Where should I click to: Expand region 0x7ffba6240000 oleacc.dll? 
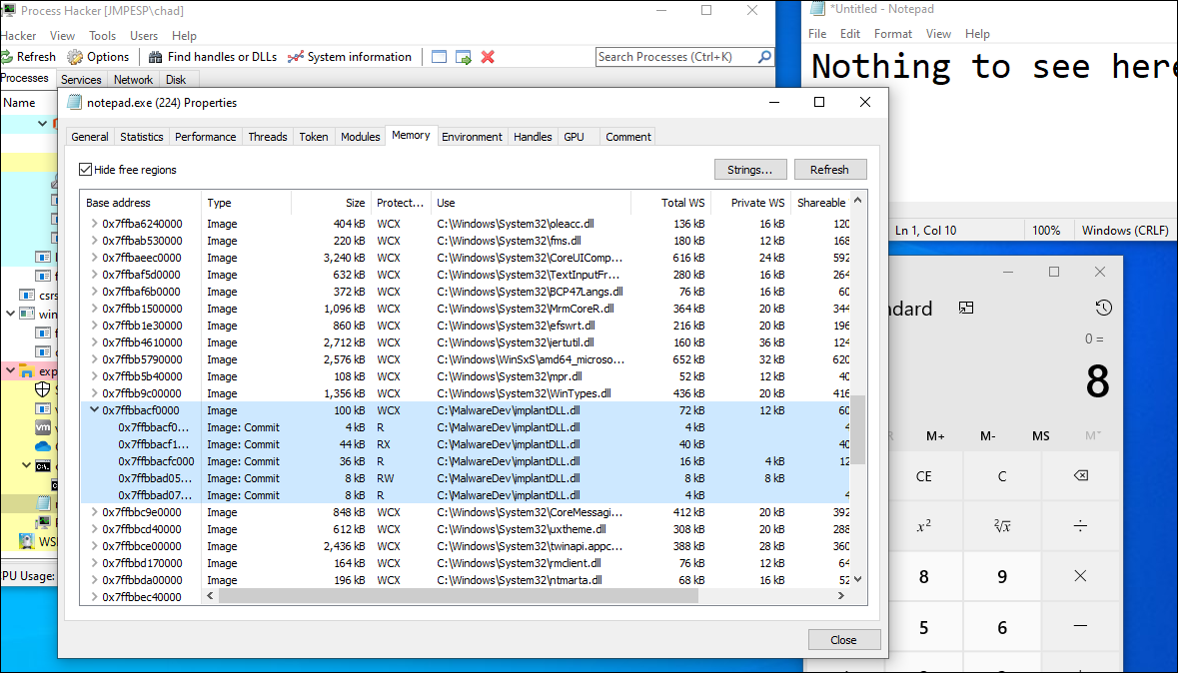pos(94,223)
